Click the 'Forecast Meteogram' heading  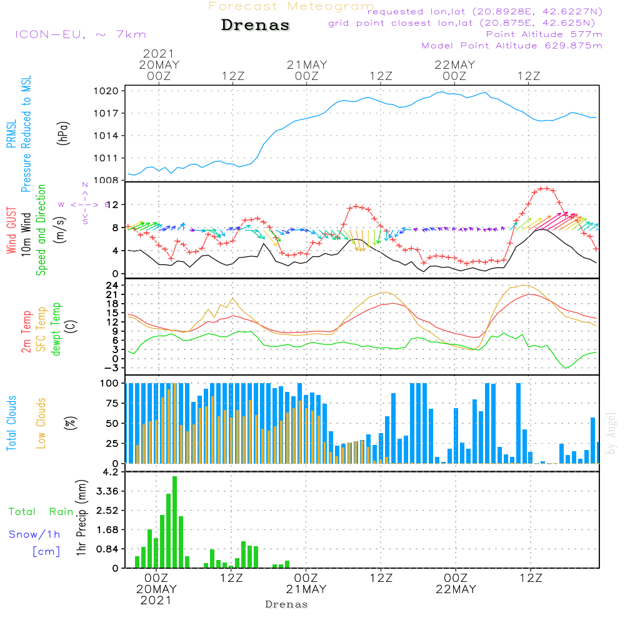click(291, 6)
